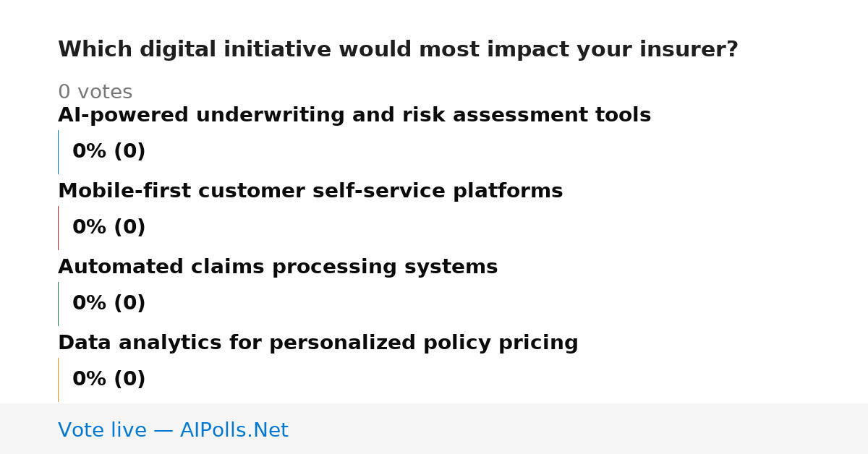Click the 0% (0) result under Automated claims

click(109, 304)
